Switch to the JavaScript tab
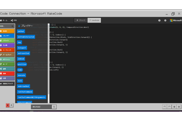Viewport: 182px width, 121px height. 94,20
